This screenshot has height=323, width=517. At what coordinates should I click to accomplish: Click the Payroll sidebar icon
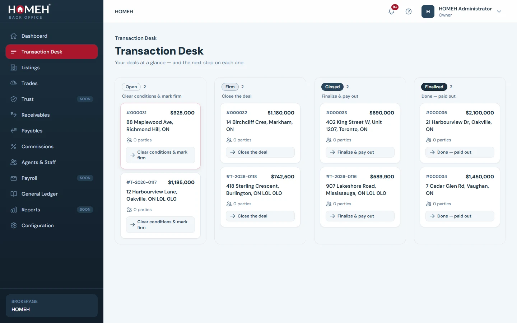point(14,178)
